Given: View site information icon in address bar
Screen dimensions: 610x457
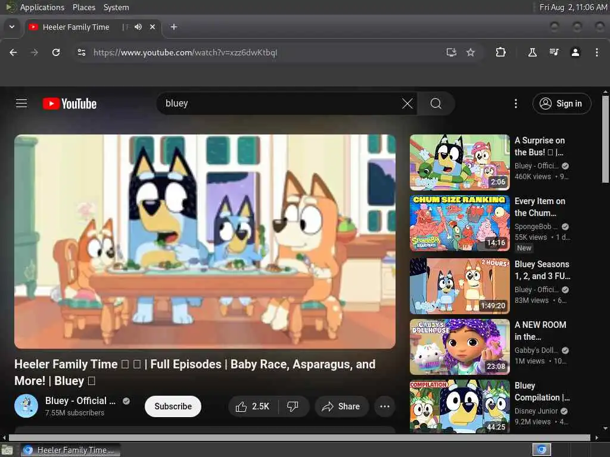Looking at the screenshot, I should pyautogui.click(x=81, y=52).
